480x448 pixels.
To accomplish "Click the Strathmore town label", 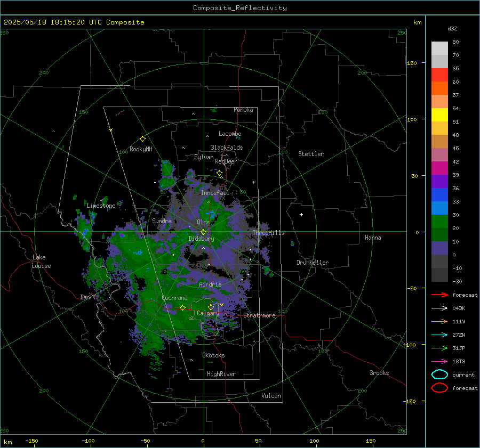I will click(259, 315).
